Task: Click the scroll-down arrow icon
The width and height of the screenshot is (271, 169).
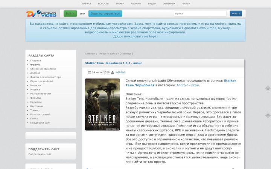Action: (268, 115)
